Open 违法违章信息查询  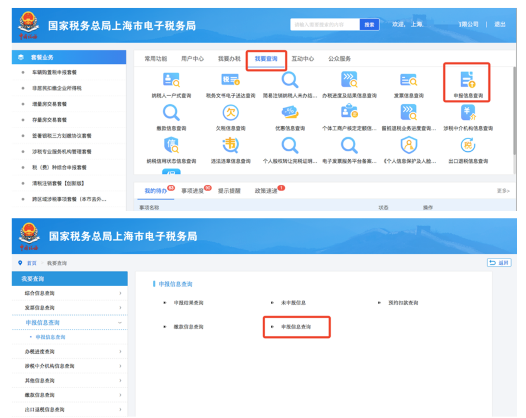pyautogui.click(x=231, y=149)
